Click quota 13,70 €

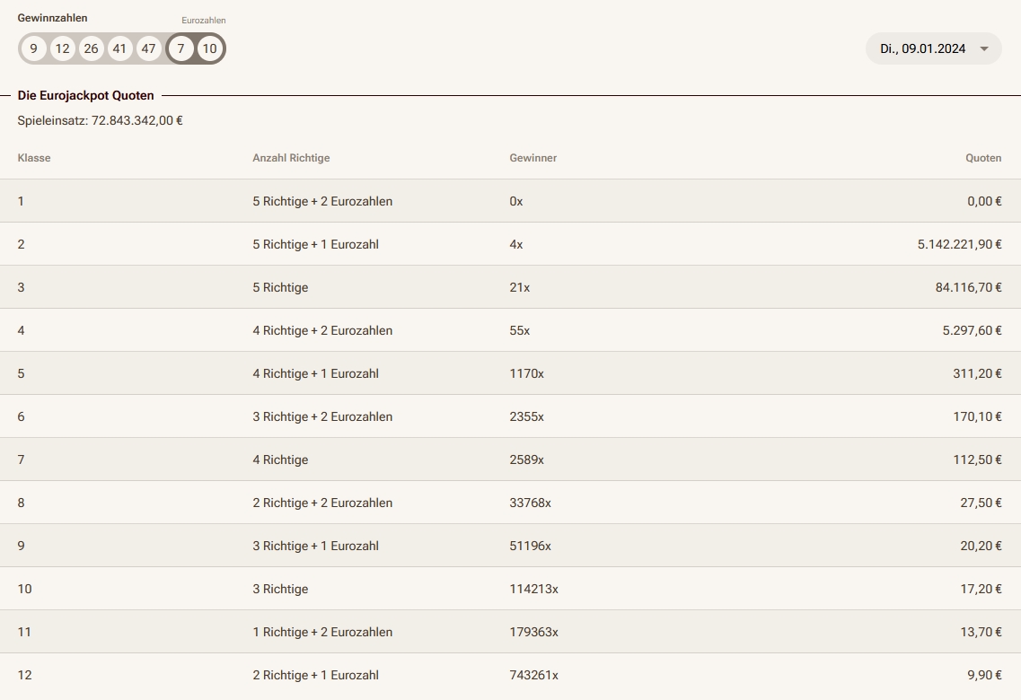pyautogui.click(x=981, y=633)
